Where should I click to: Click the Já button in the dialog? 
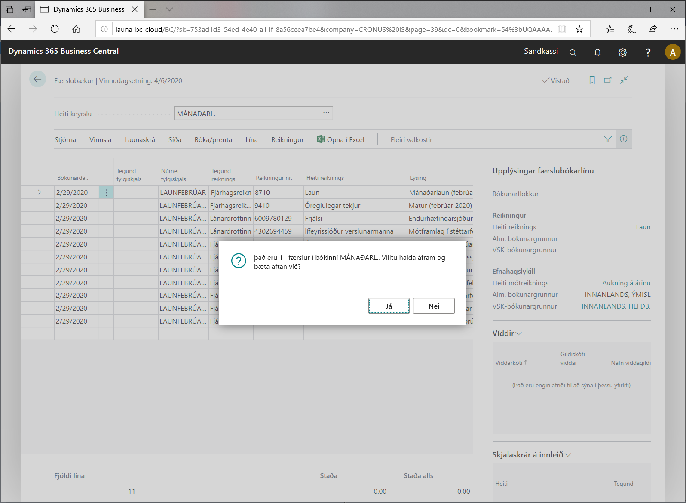point(389,306)
